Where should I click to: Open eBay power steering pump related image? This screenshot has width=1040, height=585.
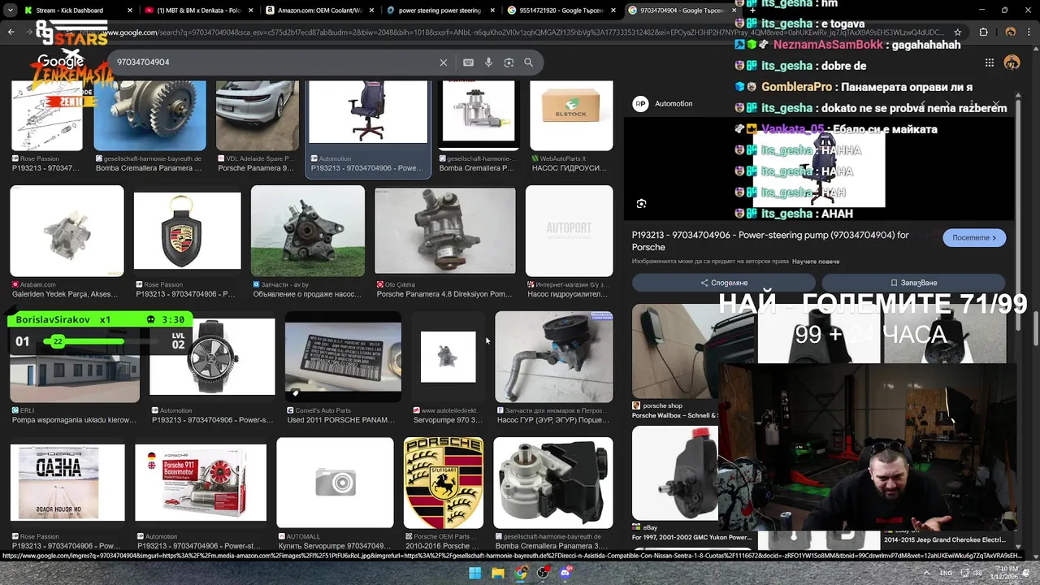click(675, 473)
